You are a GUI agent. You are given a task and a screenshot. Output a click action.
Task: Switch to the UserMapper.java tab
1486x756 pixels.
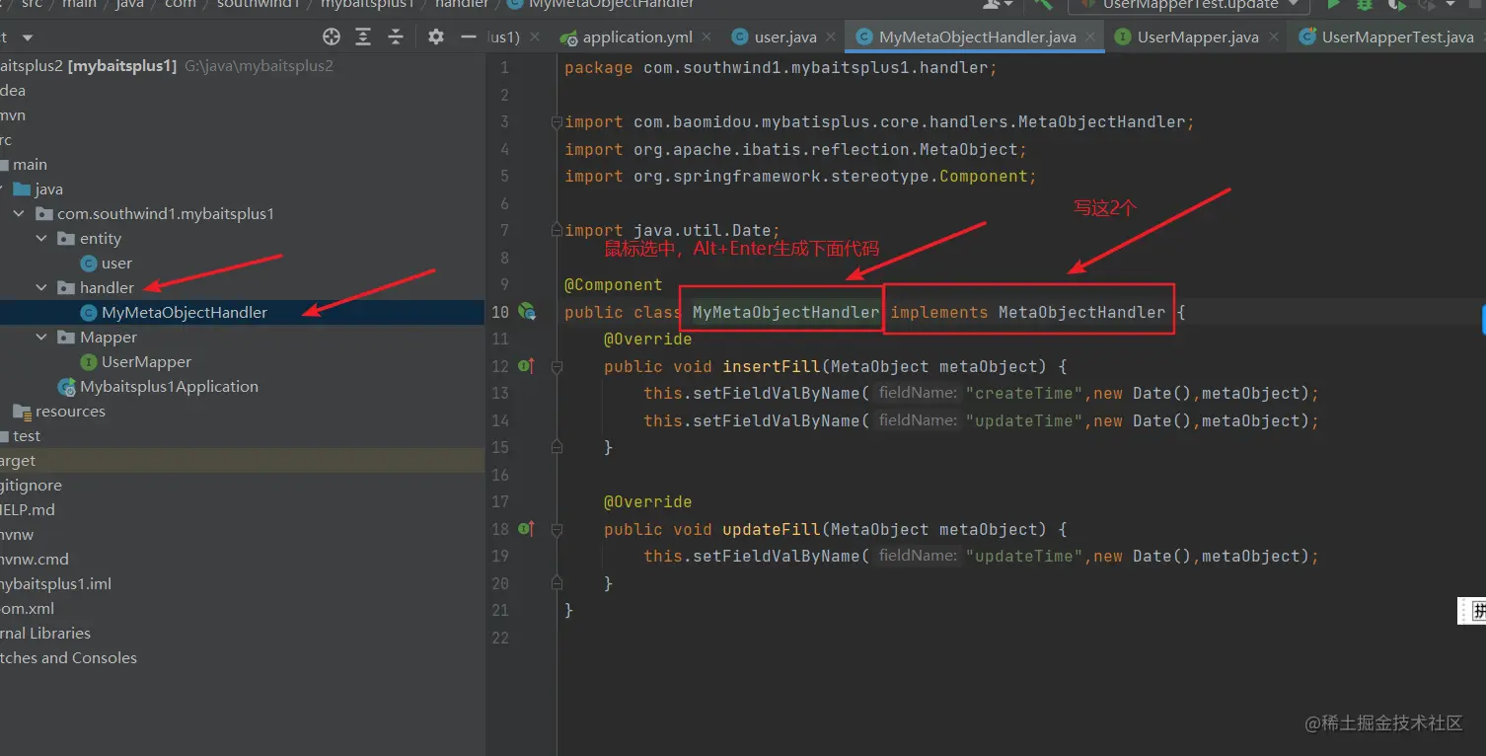coord(1198,38)
